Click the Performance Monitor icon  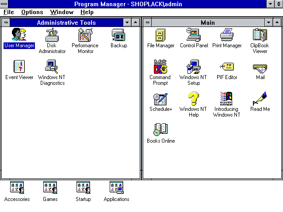(x=85, y=35)
